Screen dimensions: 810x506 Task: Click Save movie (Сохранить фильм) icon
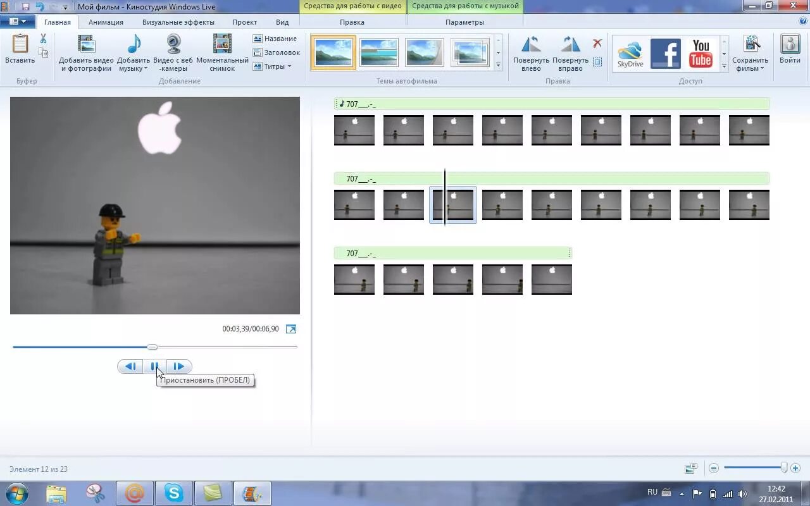tap(751, 44)
